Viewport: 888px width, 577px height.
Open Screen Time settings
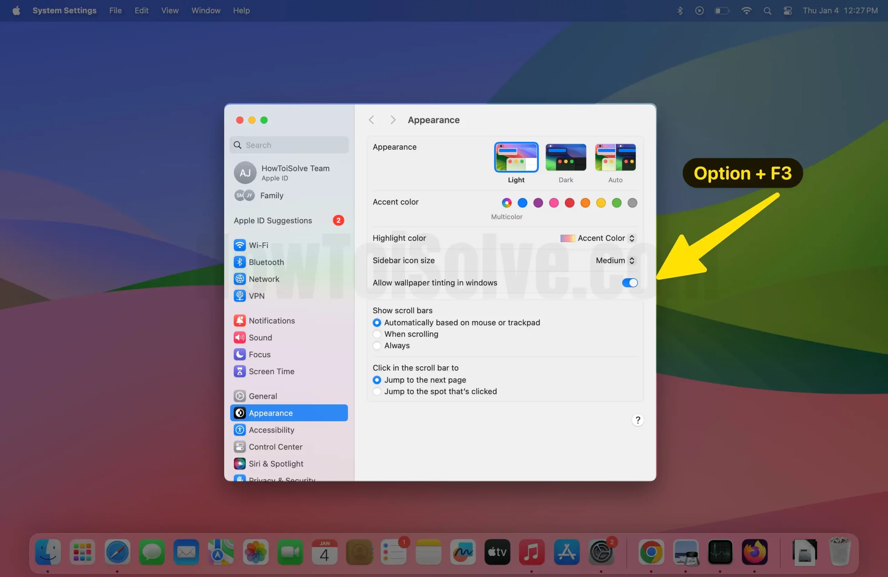pos(271,371)
